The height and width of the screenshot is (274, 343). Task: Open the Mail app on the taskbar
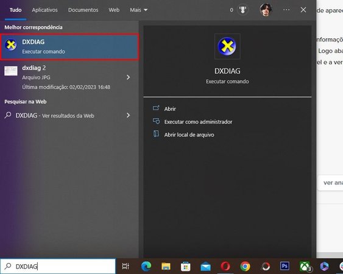point(205,266)
